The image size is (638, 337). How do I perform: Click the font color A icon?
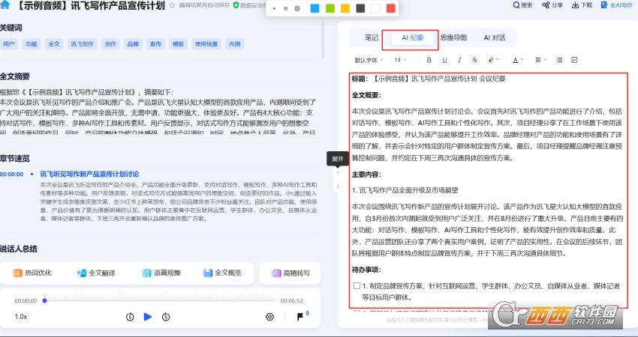(516, 60)
